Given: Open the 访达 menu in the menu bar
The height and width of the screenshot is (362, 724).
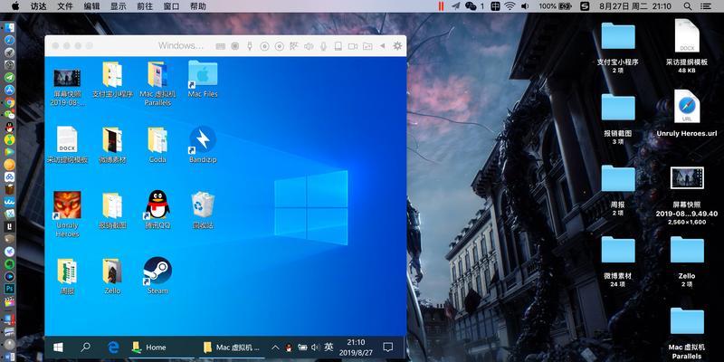Looking at the screenshot, I should tap(38, 6).
